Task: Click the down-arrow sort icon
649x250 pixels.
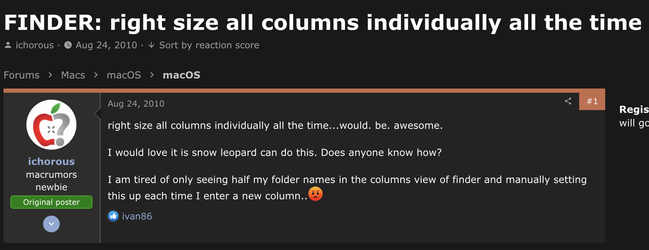Action: (151, 45)
